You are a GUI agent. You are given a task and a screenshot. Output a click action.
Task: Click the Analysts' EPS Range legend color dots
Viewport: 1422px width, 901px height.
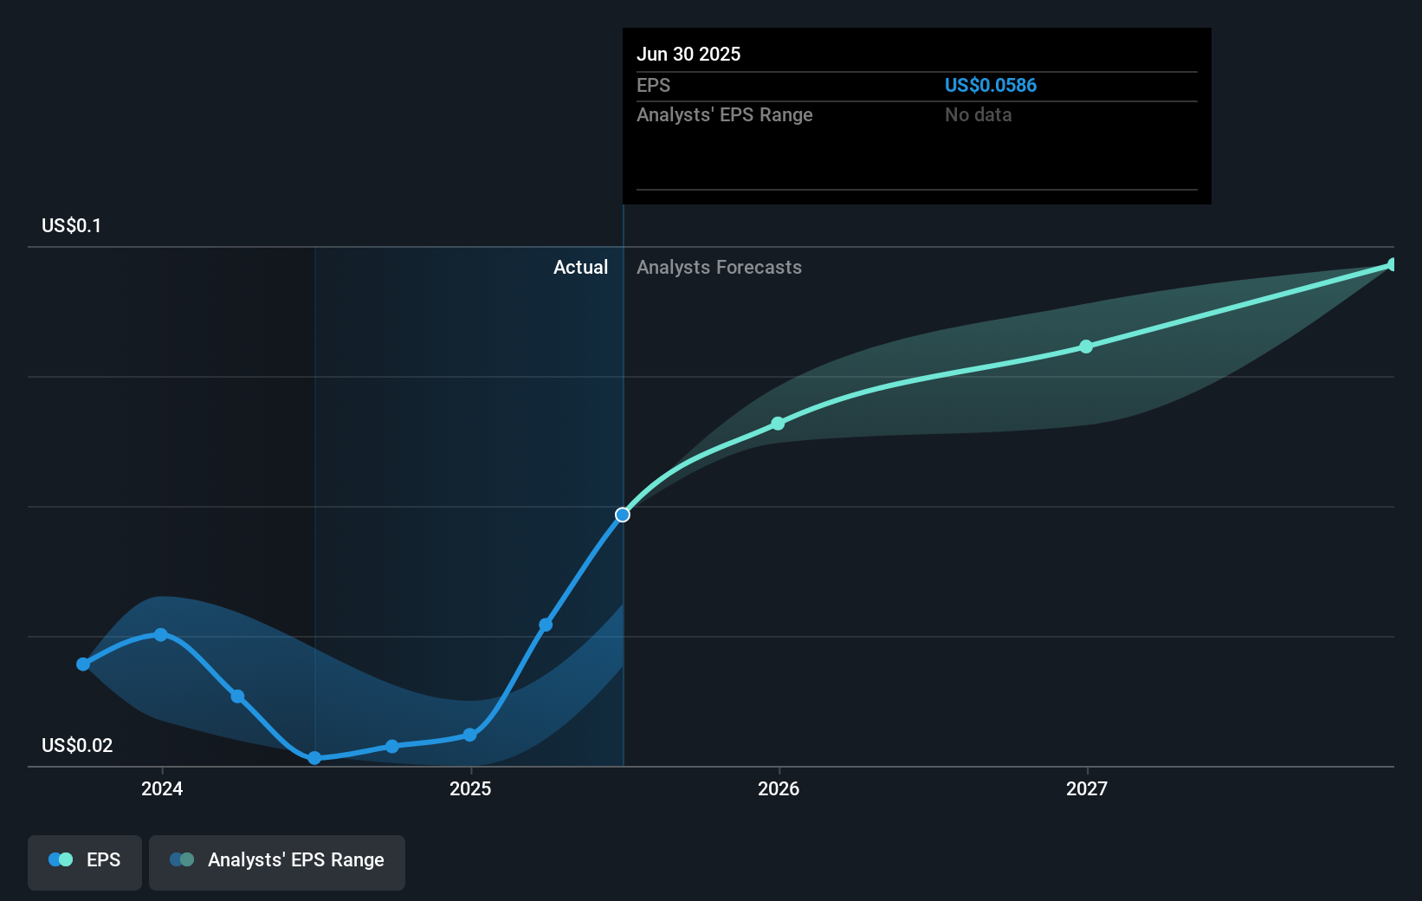[x=182, y=859]
